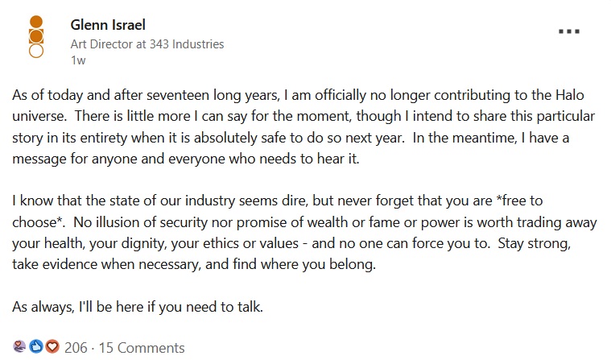
Task: Click the "1w" post timestamp
Action: coord(78,60)
